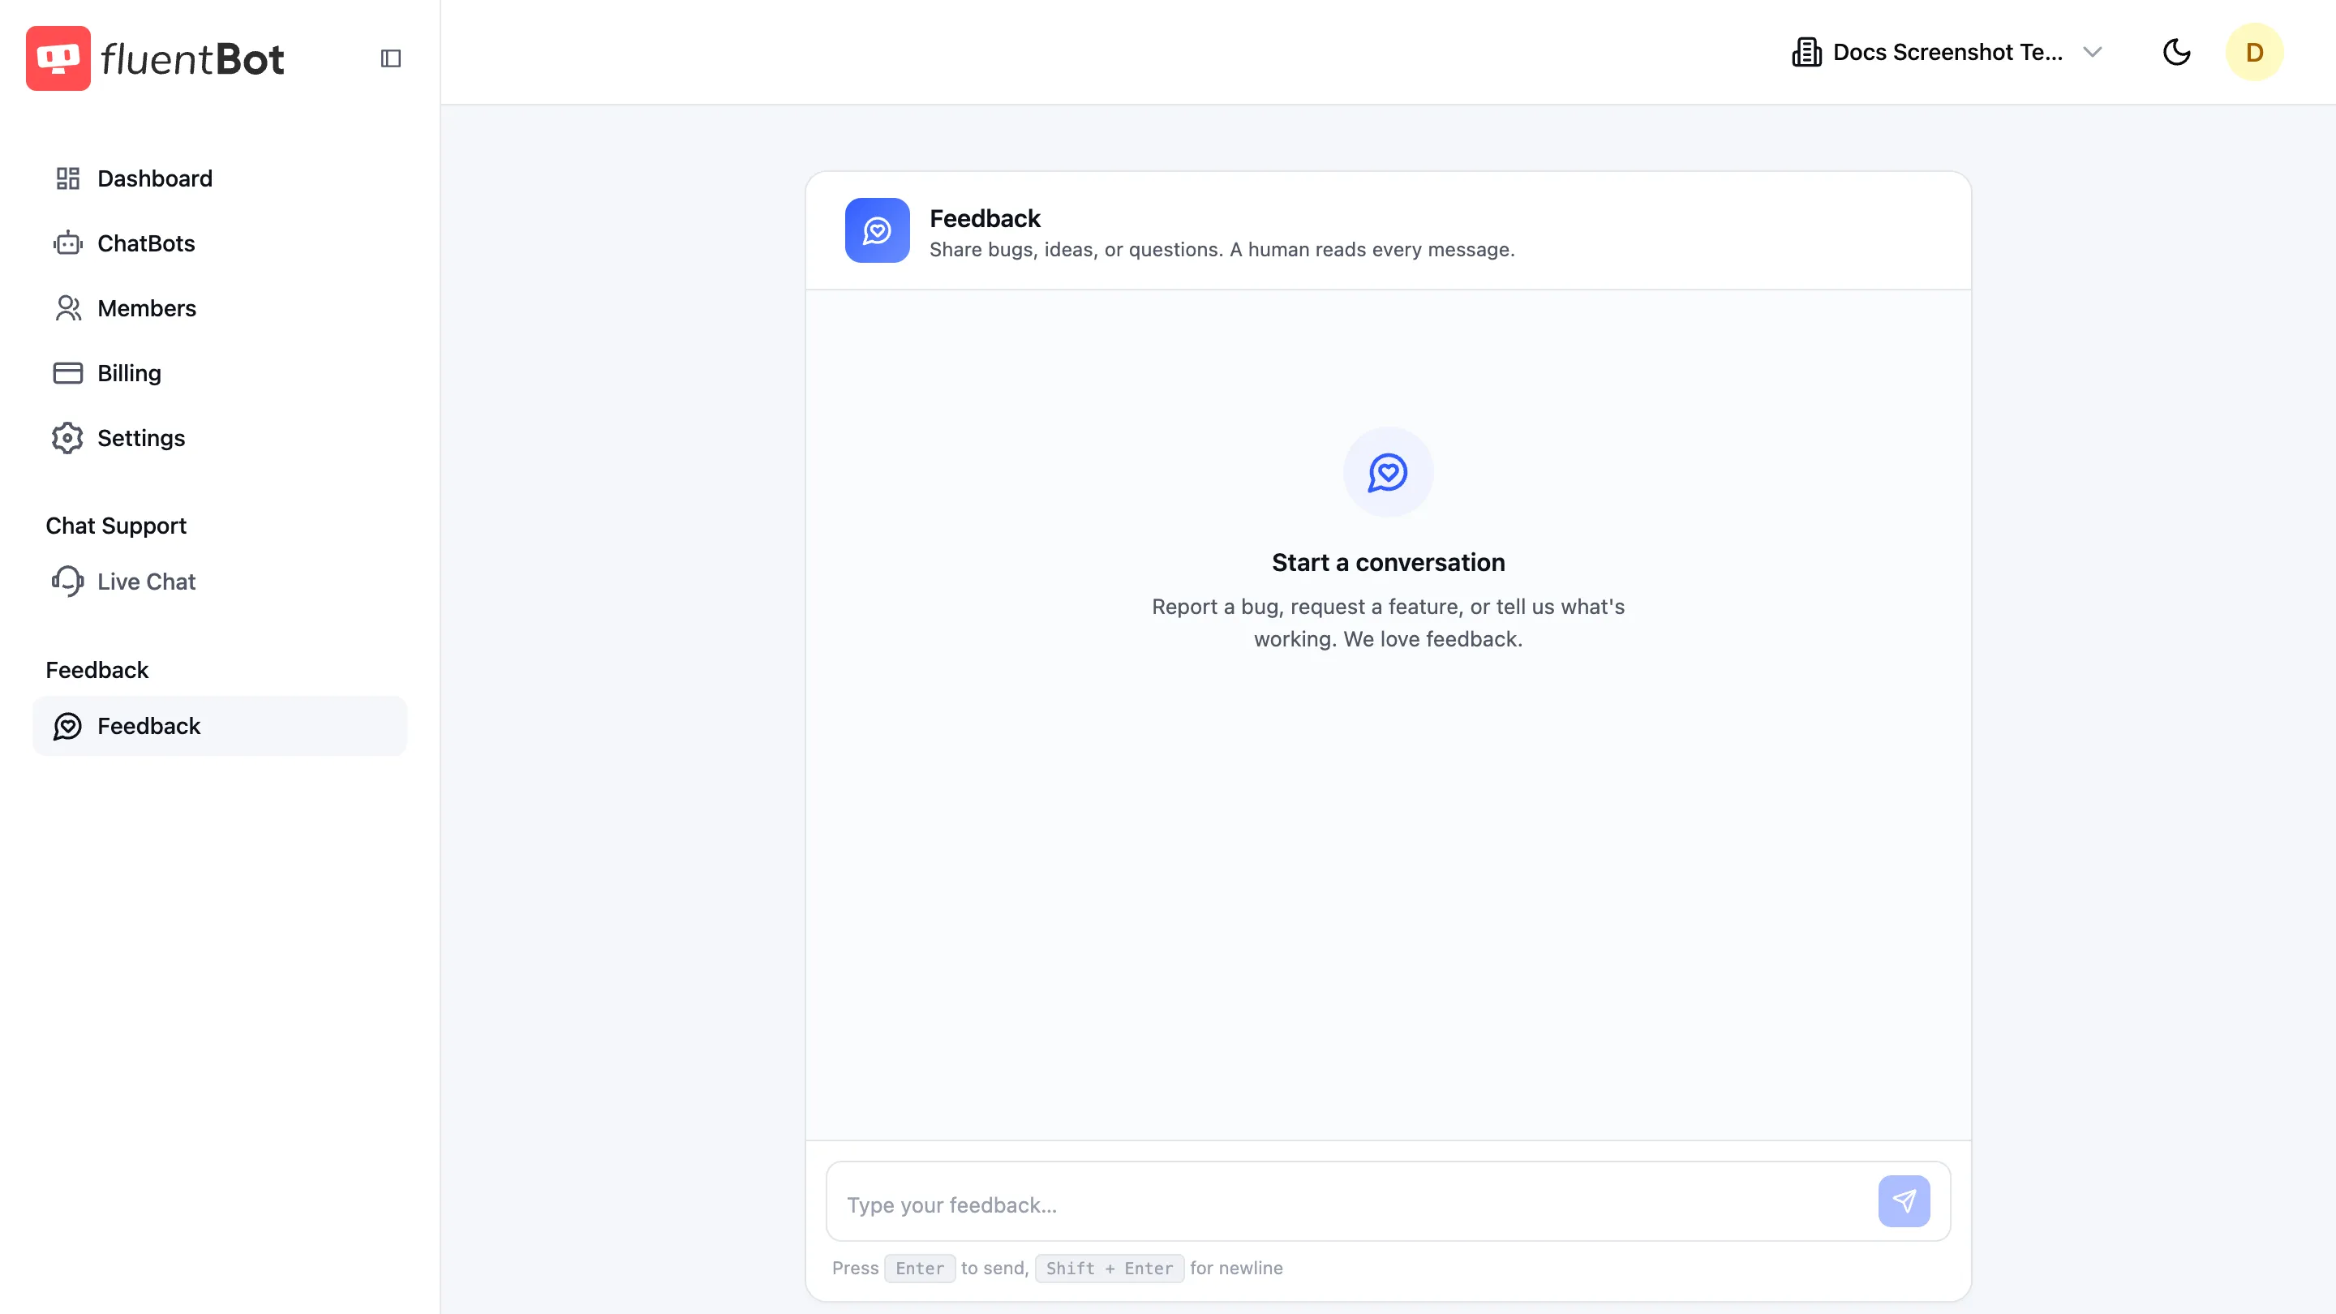
Task: Click the for newline hint text
Action: coord(1236,1268)
